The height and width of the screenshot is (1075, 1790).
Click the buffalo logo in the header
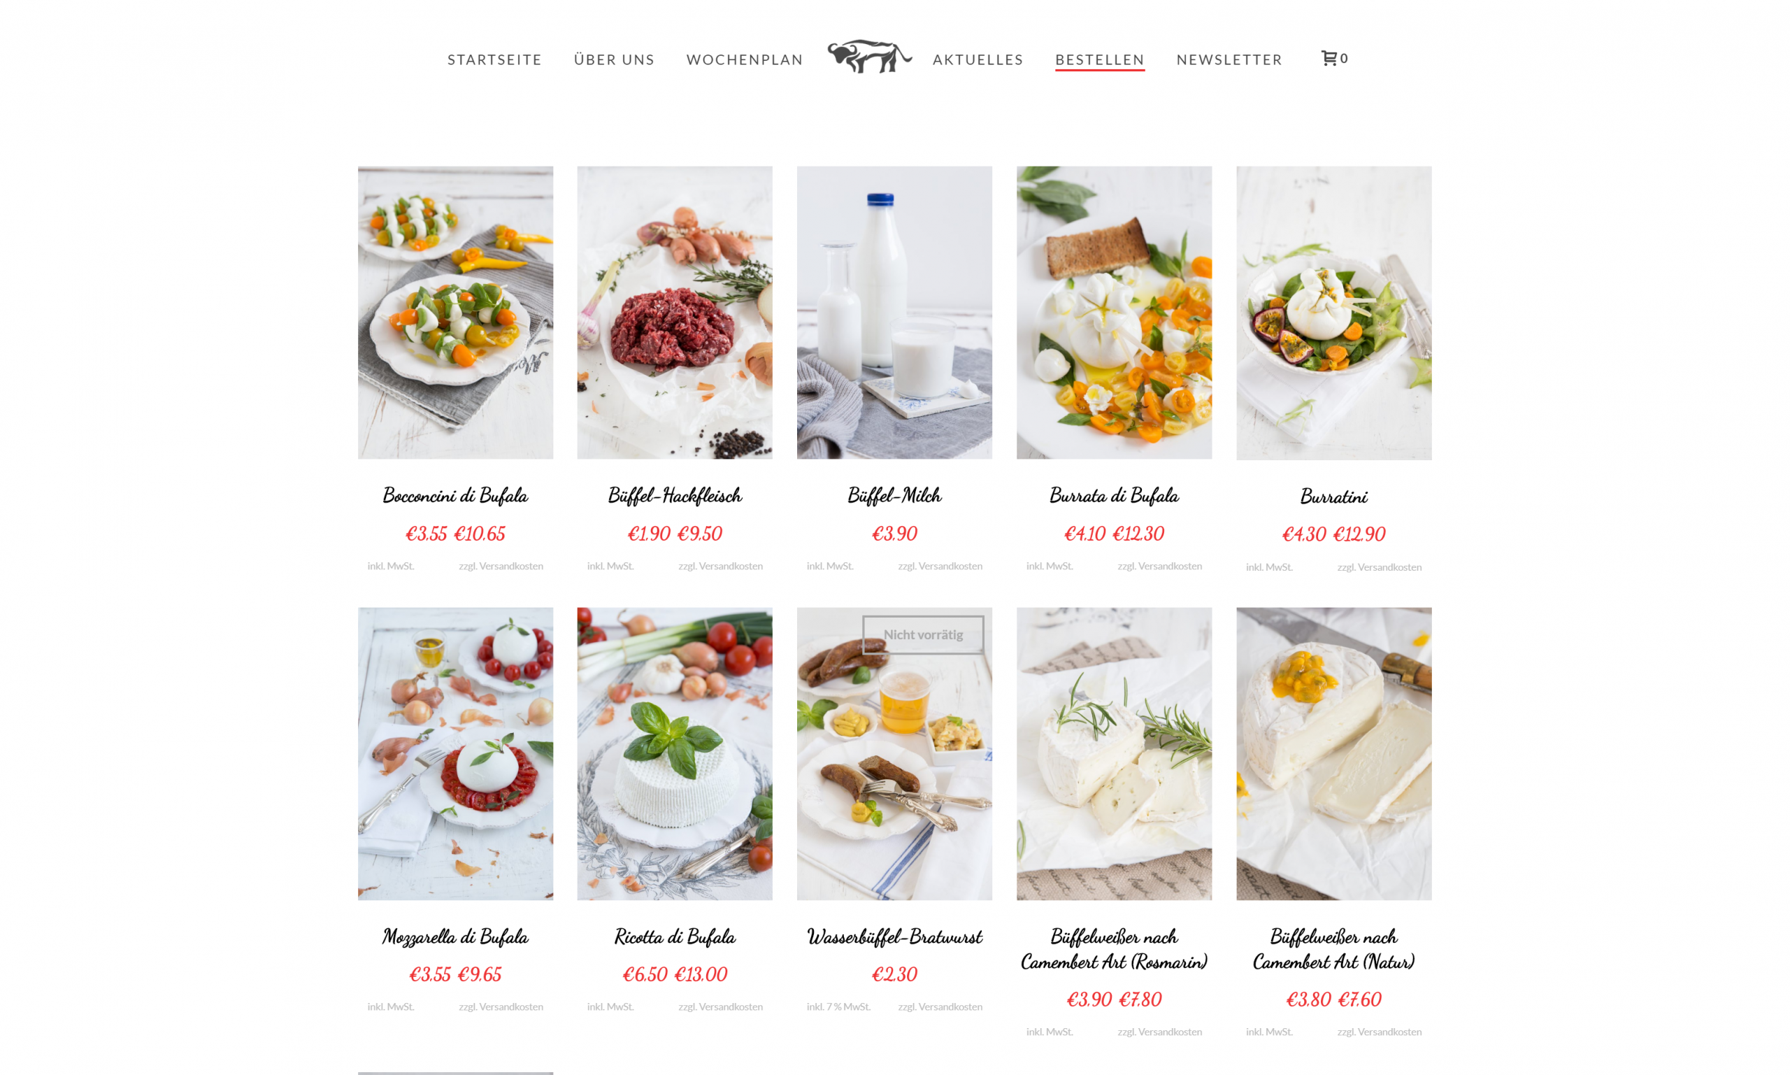869,56
